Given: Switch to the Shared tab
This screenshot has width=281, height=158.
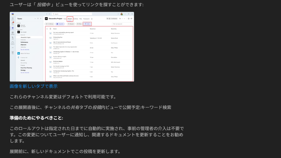Looking at the screenshot, I should click(x=70, y=19).
